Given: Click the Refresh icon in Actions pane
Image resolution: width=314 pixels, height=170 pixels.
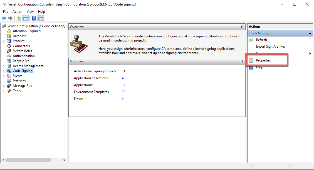Looking at the screenshot, I should click(x=251, y=40).
